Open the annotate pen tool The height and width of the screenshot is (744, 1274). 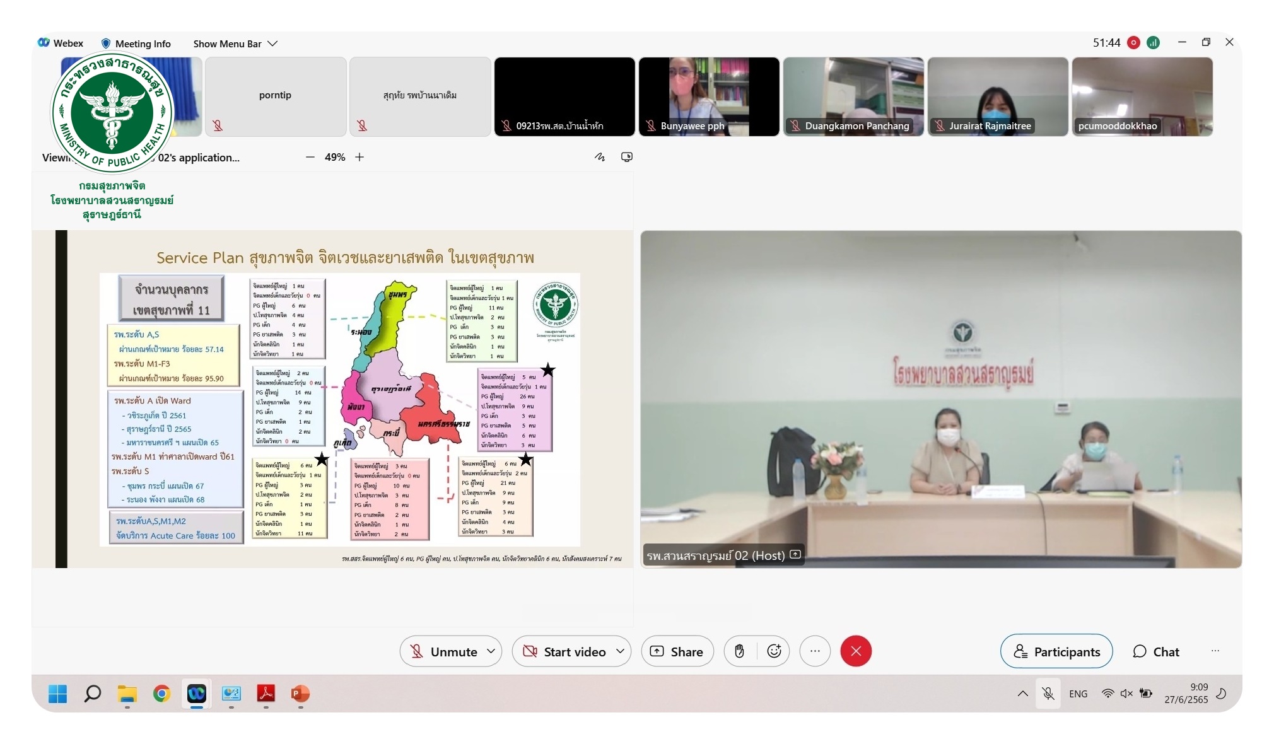600,157
